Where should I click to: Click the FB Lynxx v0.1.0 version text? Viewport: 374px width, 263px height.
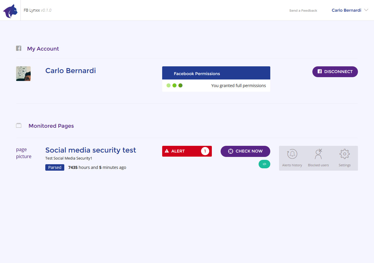[x=37, y=10]
